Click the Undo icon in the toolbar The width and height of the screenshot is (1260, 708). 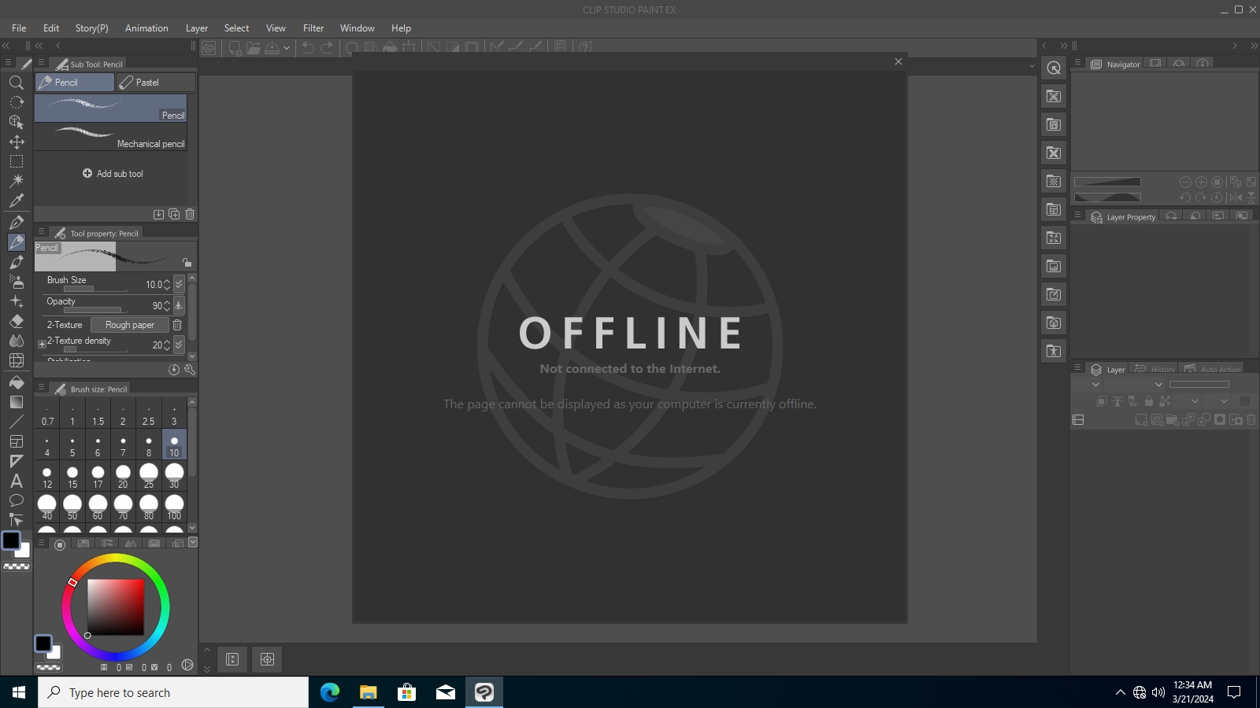[x=306, y=47]
